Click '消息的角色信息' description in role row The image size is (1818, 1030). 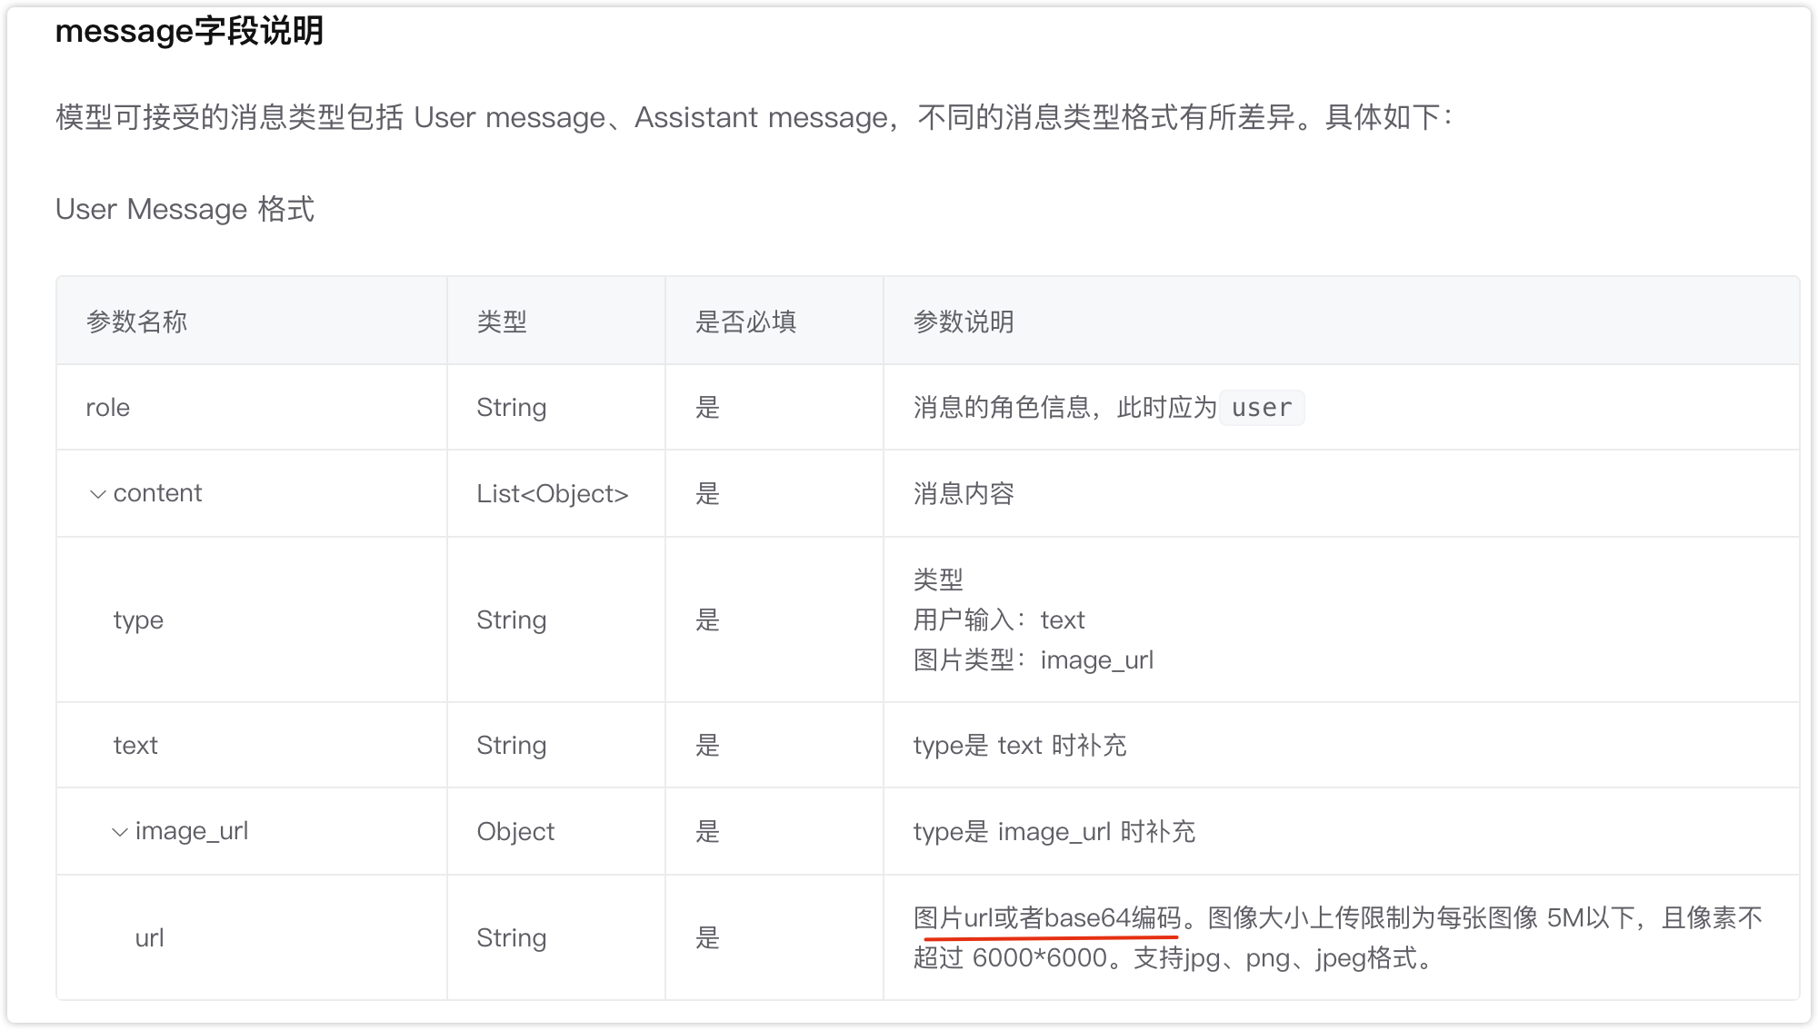tap(1002, 408)
